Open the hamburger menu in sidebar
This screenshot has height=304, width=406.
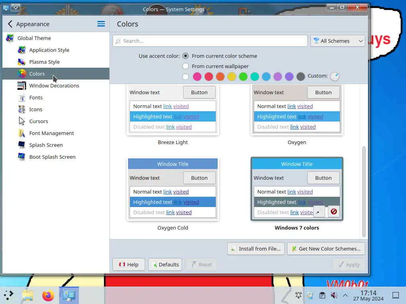101,24
